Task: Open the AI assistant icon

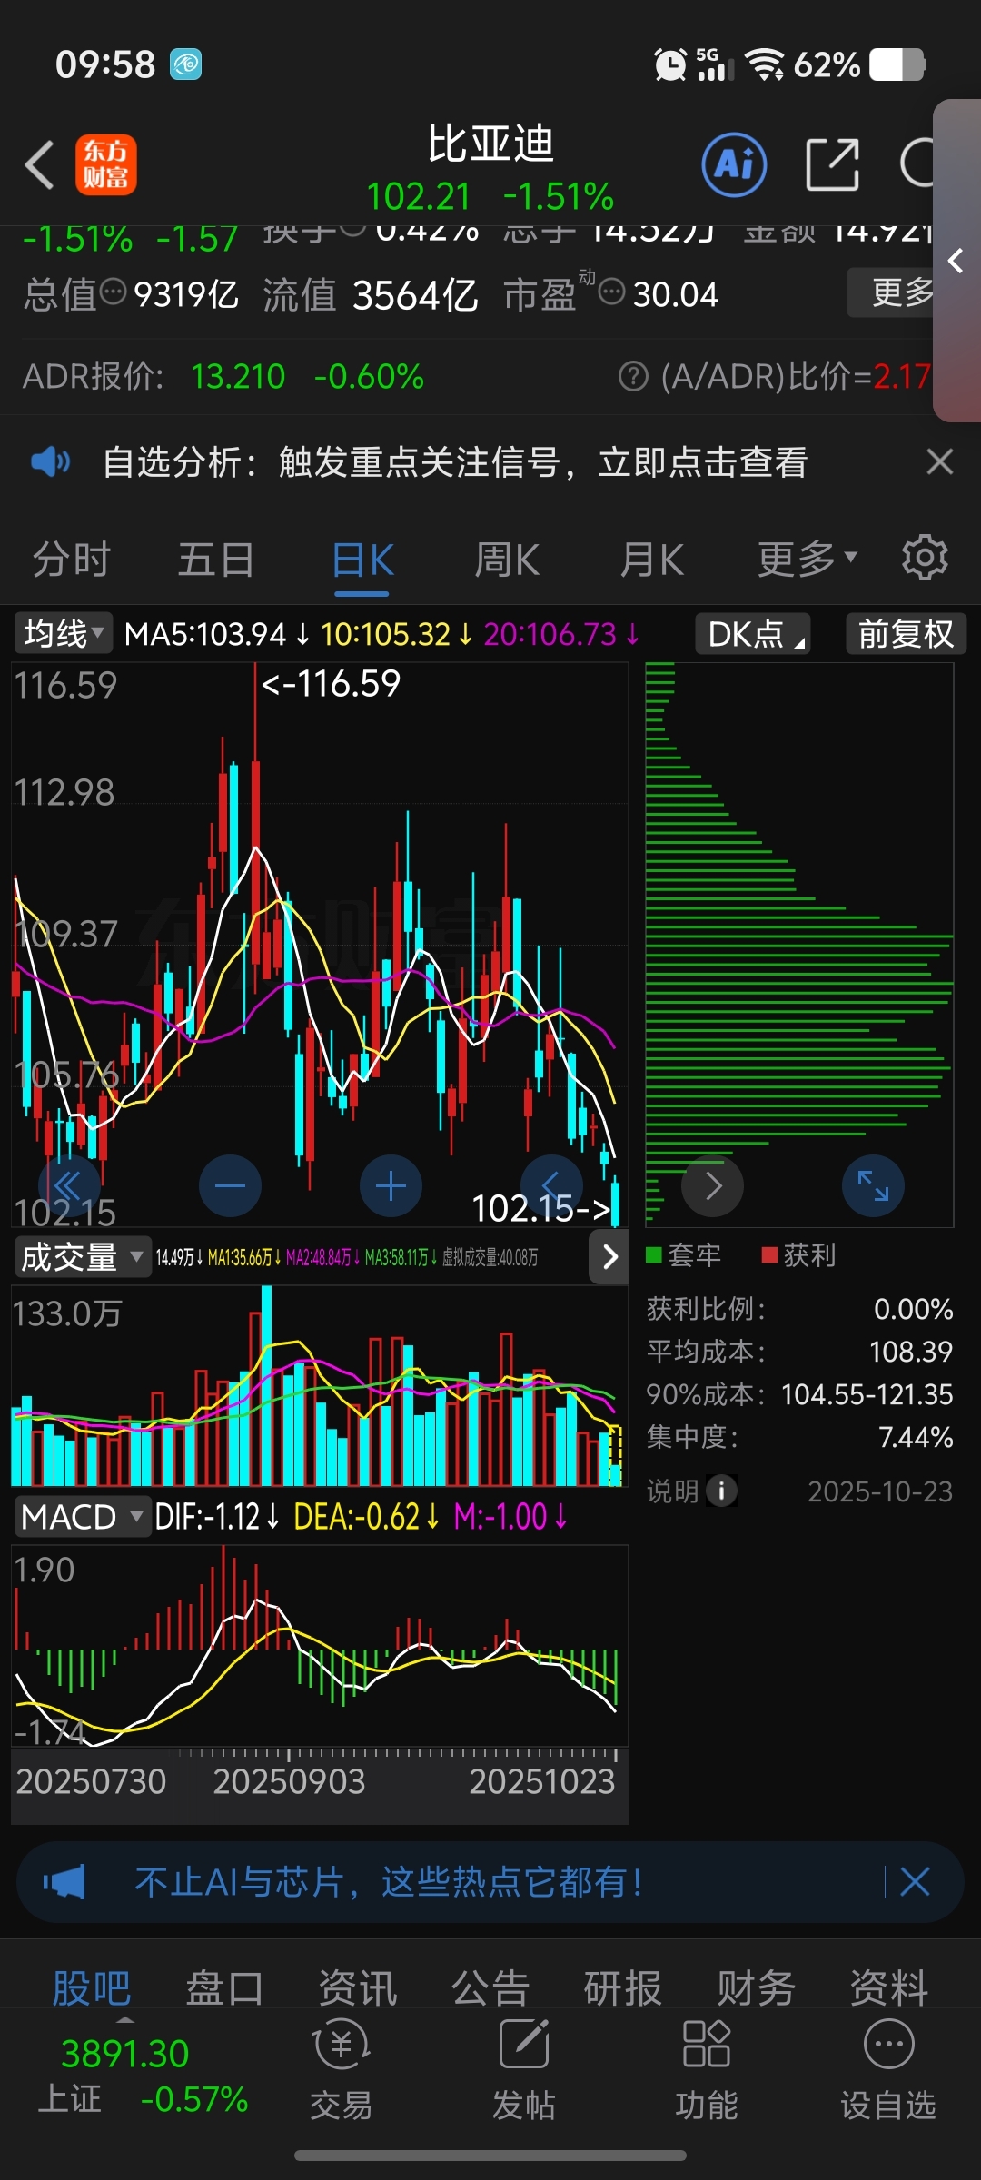Action: pos(734,165)
